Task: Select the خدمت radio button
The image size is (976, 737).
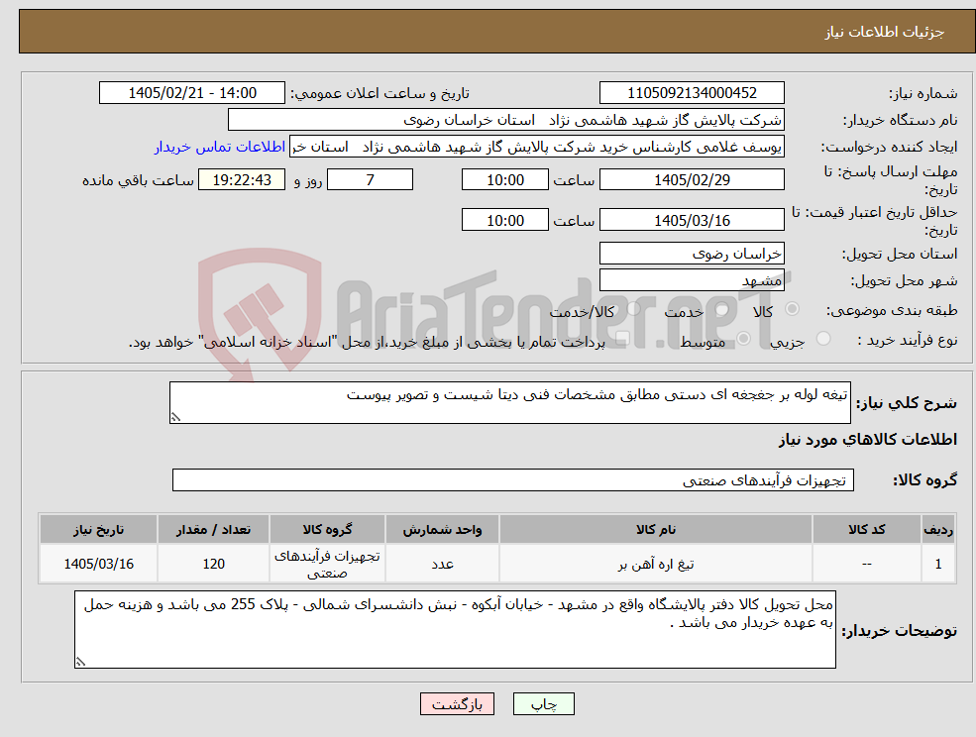Action: (722, 309)
